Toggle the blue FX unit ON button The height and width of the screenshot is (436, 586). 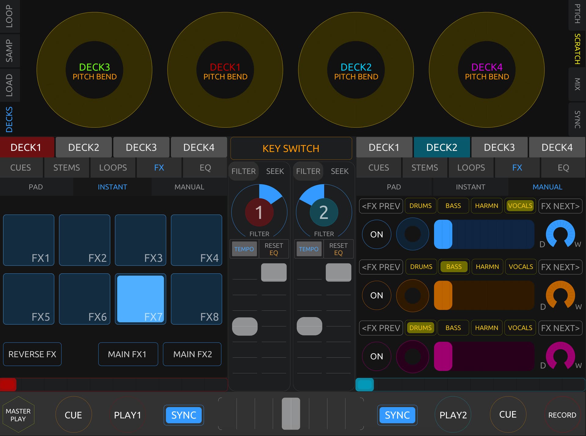[x=376, y=234]
